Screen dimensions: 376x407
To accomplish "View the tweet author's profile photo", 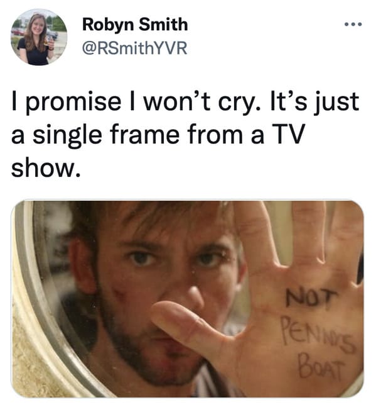I will tap(39, 37).
